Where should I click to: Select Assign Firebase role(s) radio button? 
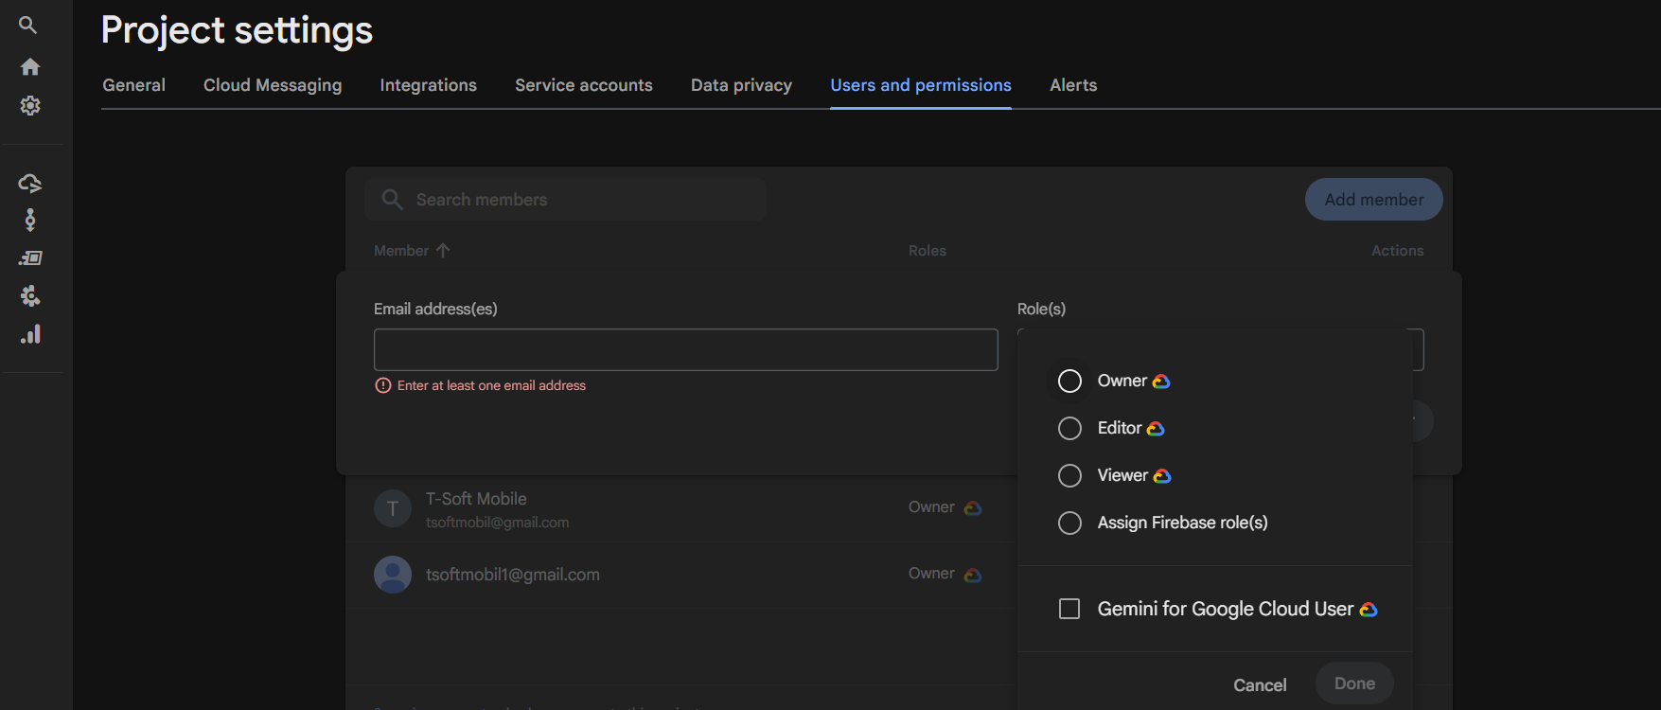[1069, 523]
